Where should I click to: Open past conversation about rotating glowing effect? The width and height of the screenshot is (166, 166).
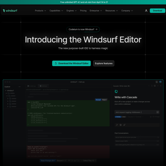[x=137, y=145]
